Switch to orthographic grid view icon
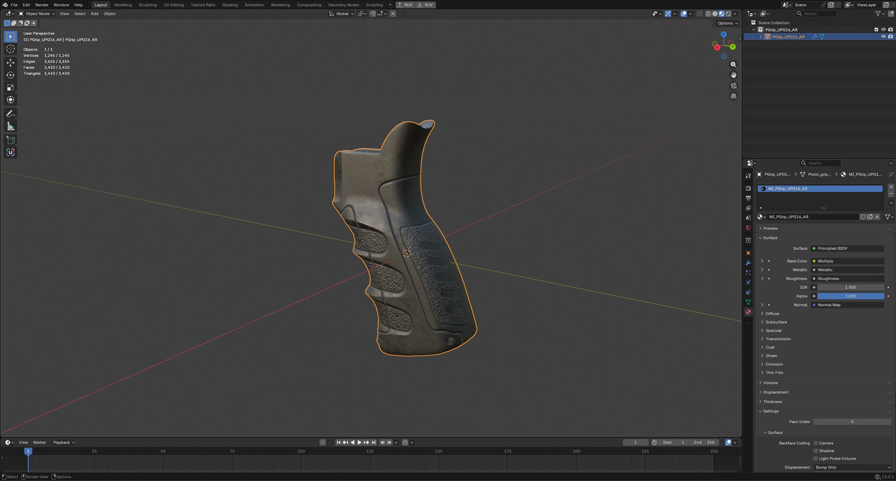896x481 pixels. click(734, 96)
